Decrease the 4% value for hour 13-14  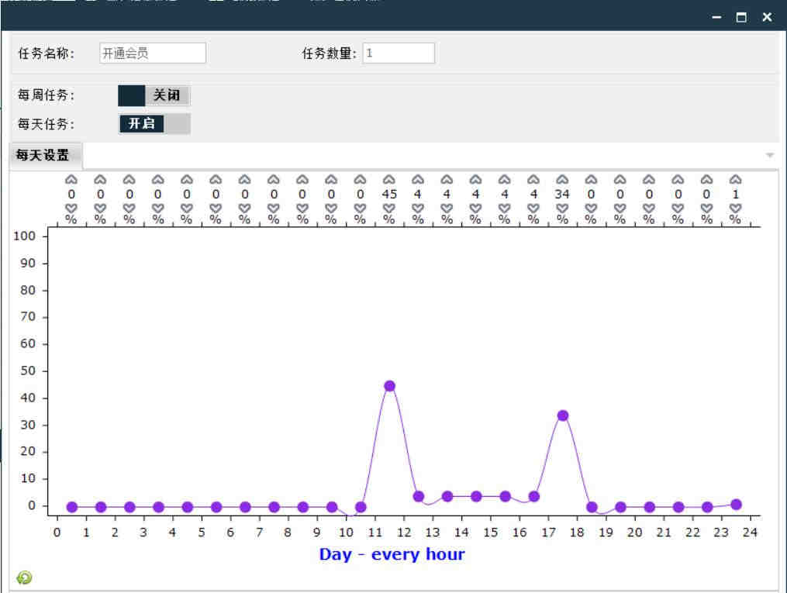pos(447,208)
